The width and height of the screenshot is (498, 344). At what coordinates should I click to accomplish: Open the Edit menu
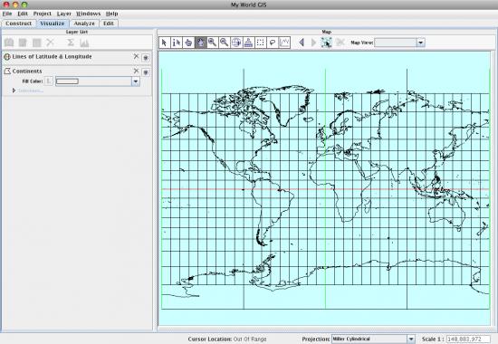click(x=23, y=14)
